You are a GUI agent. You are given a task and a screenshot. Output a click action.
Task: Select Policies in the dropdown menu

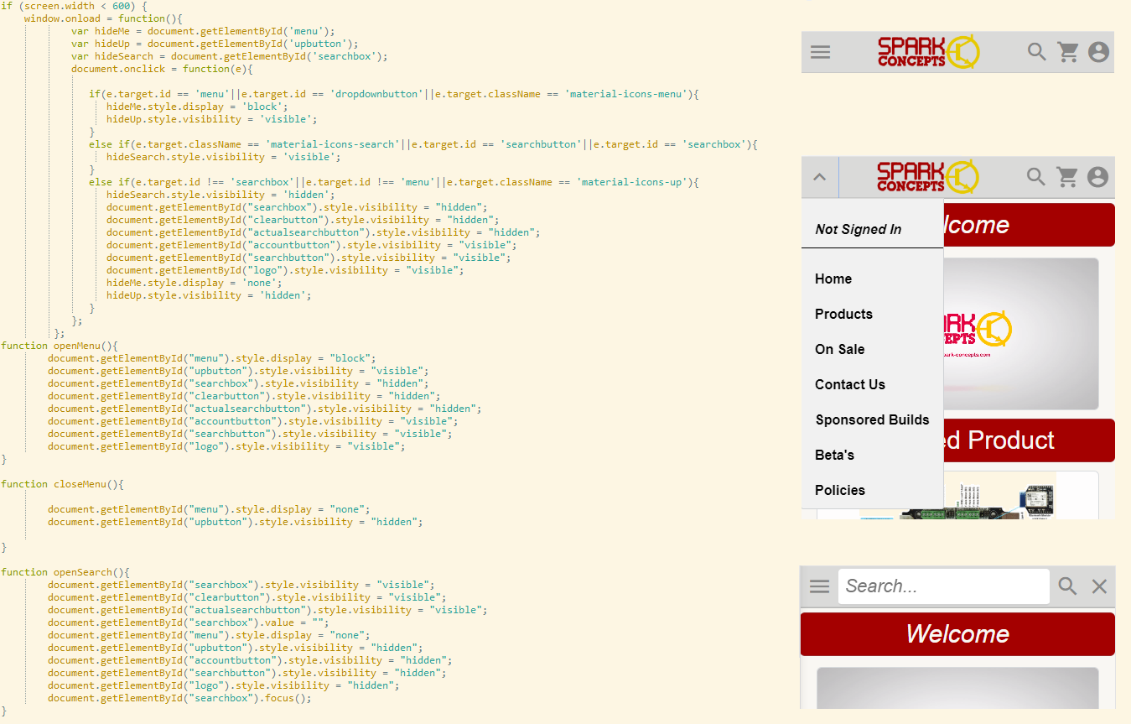click(840, 490)
